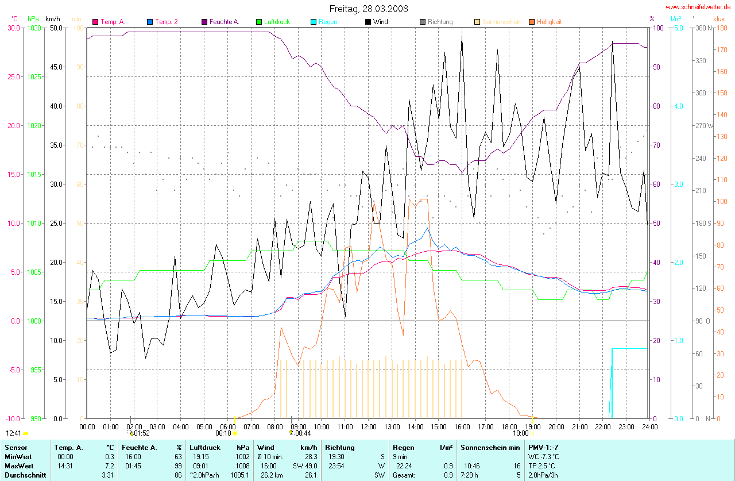Click the sunrise marker at 06:18
The width and height of the screenshot is (735, 481).
(x=234, y=433)
